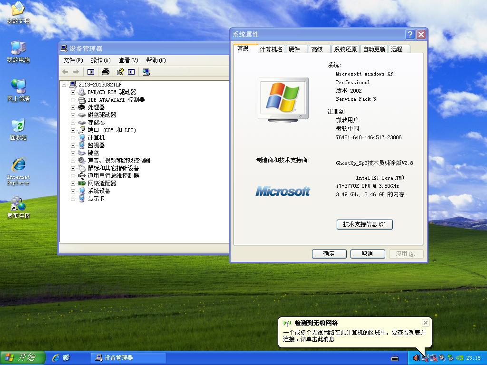Click the wireless network tray icon

425,358
